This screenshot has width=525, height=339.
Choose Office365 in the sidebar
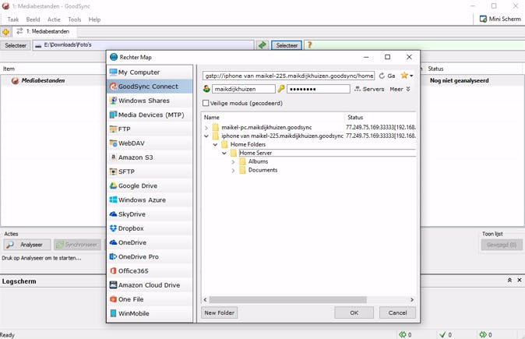pos(150,270)
